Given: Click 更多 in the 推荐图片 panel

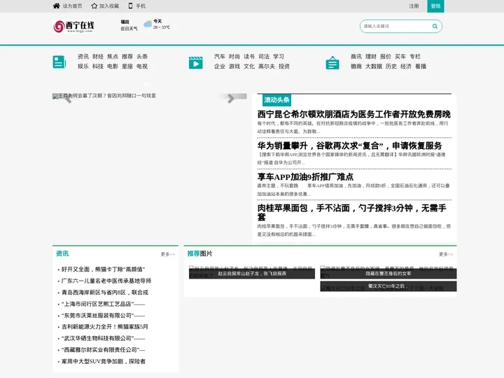Looking at the screenshot, I should [x=446, y=254].
